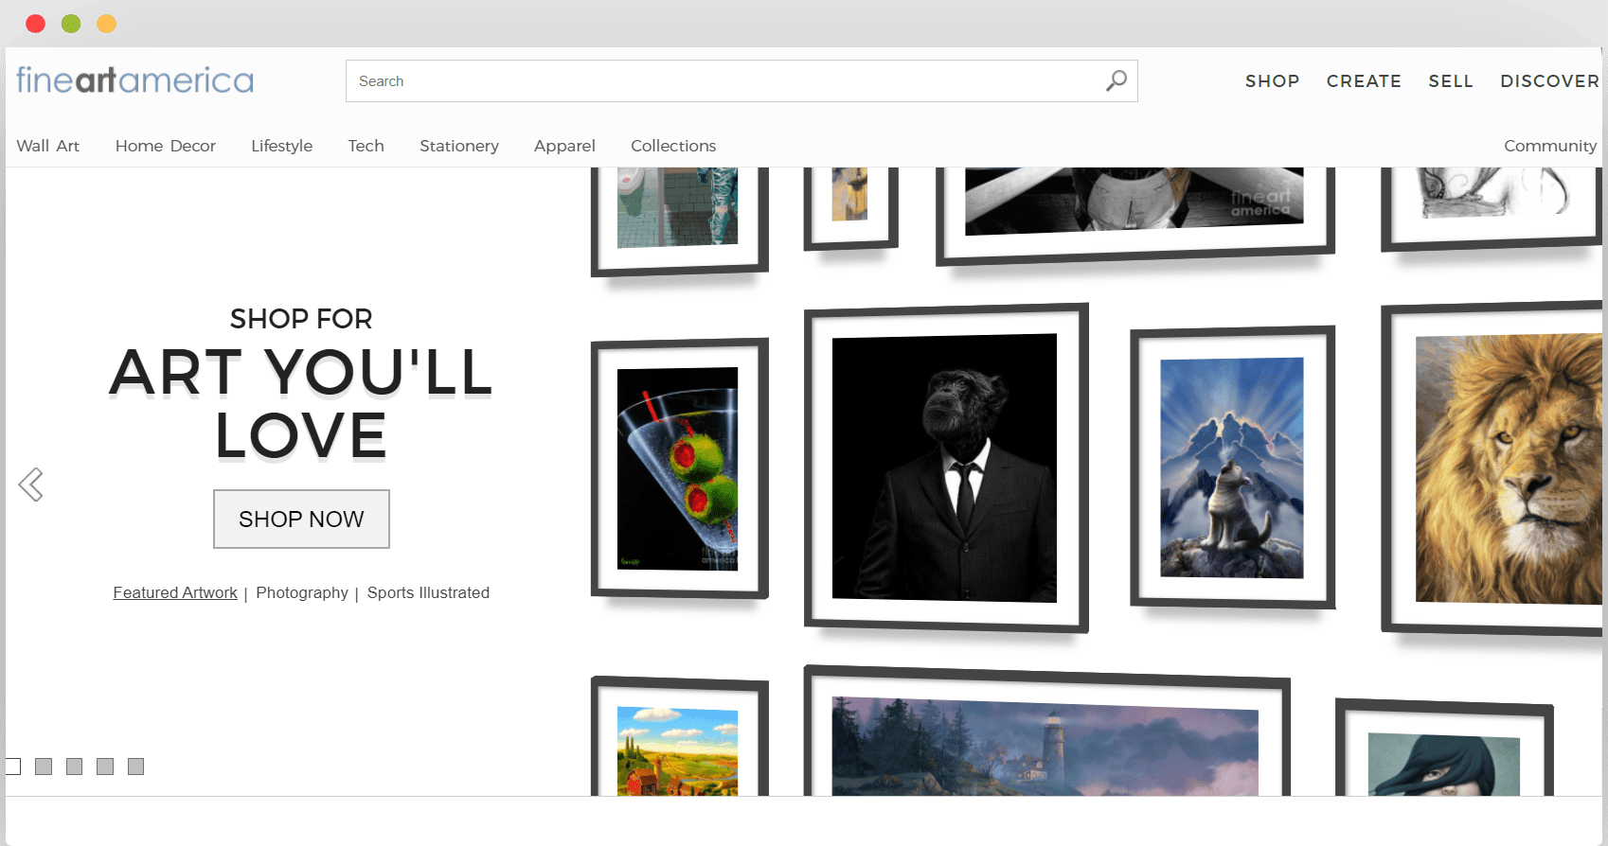1608x846 pixels.
Task: Open the Lifestyle category
Action: click(x=282, y=146)
